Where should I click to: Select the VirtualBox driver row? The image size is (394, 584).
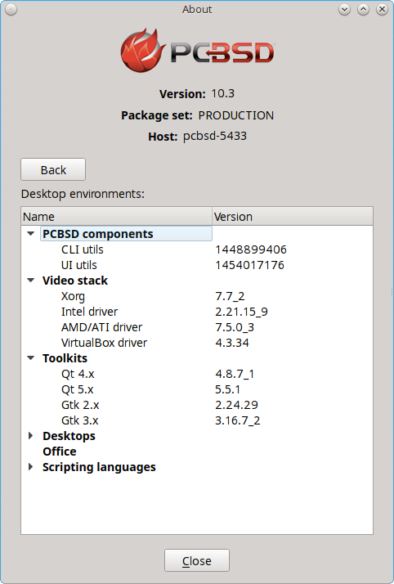[x=197, y=343]
